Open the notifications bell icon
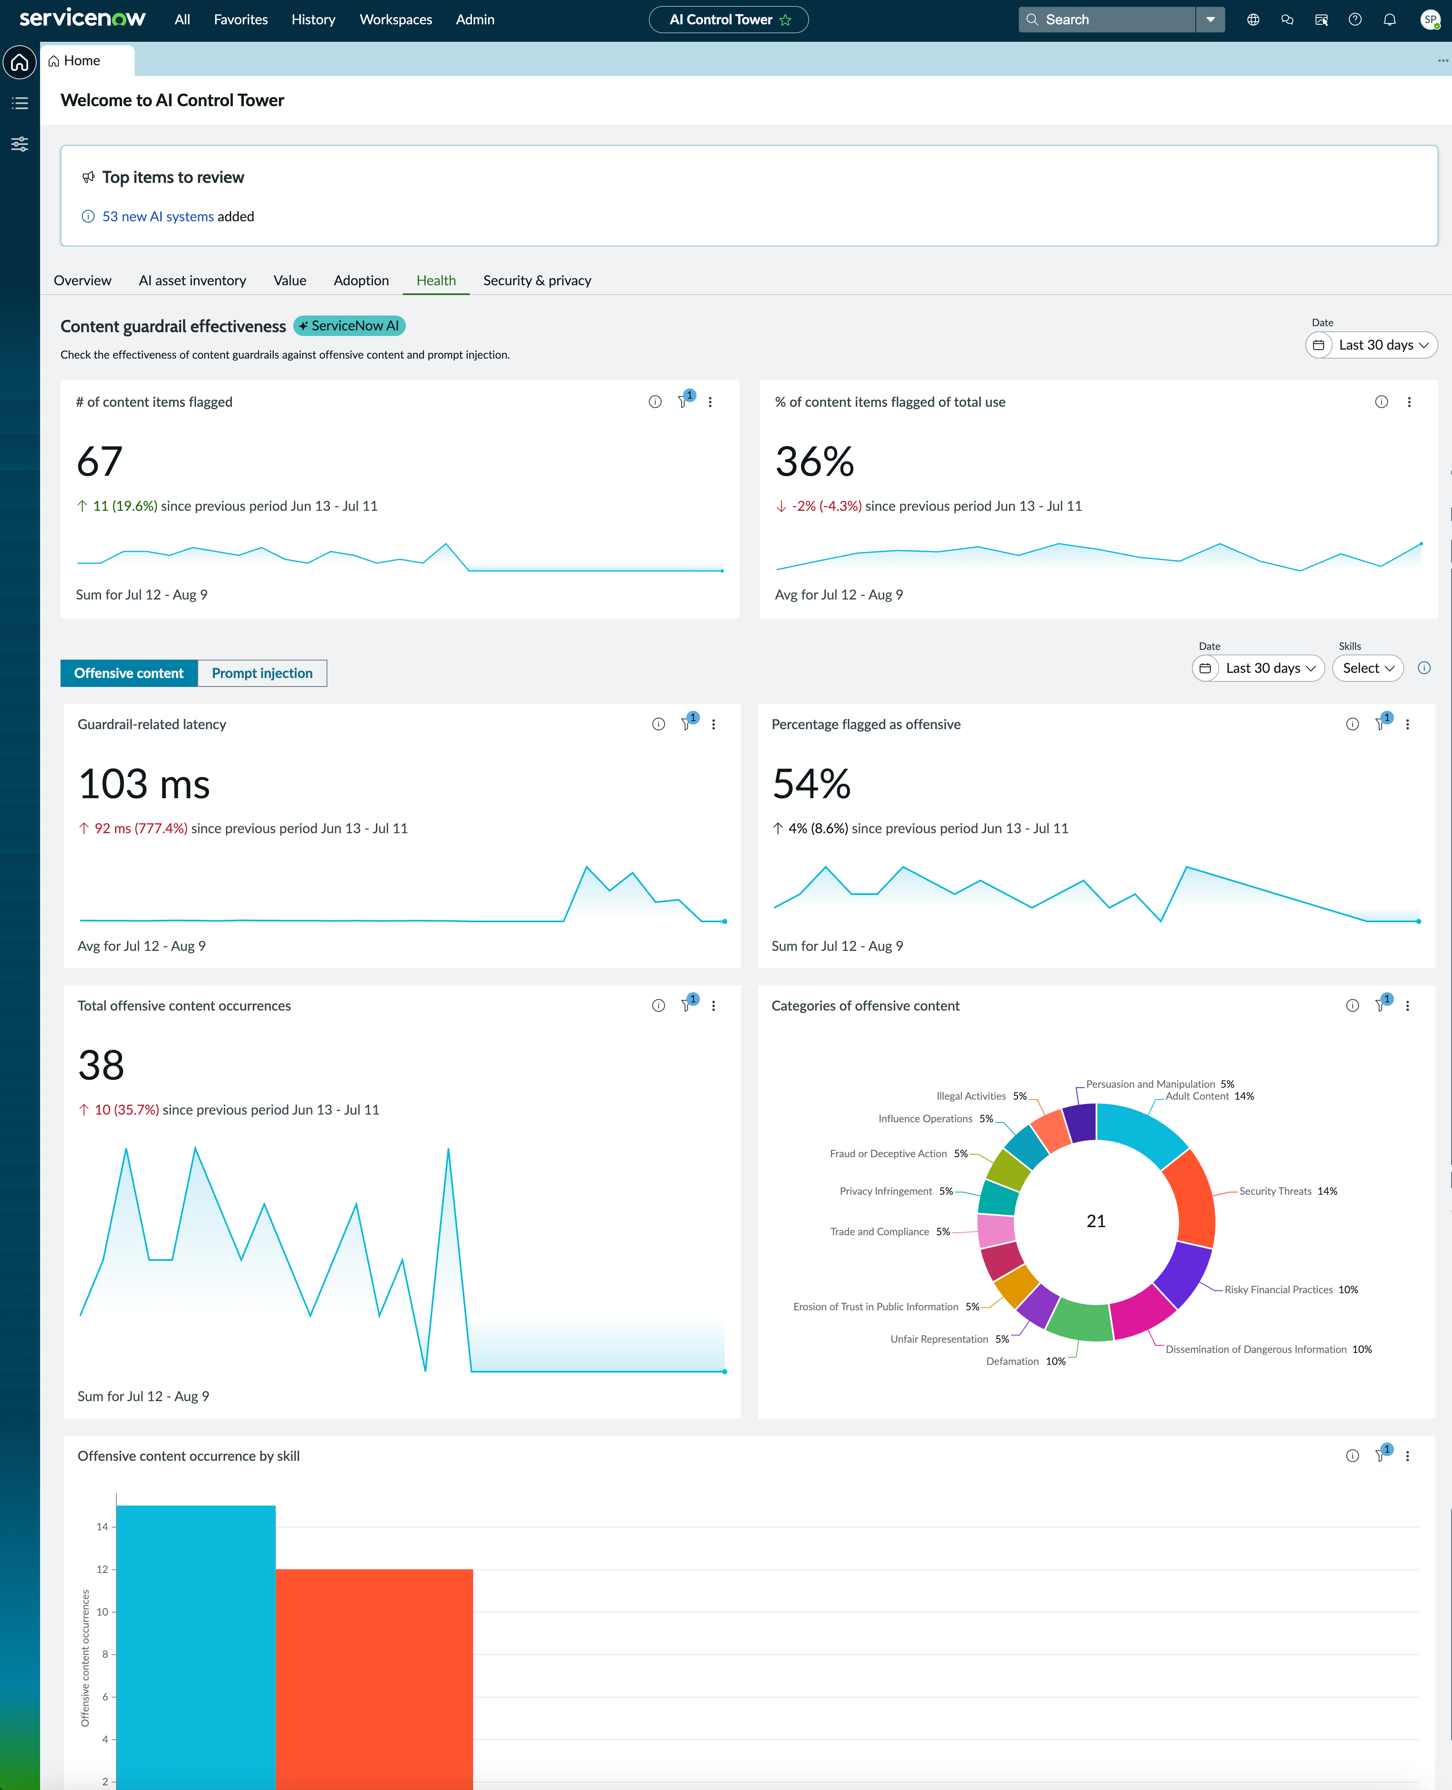This screenshot has width=1452, height=1790. tap(1389, 19)
